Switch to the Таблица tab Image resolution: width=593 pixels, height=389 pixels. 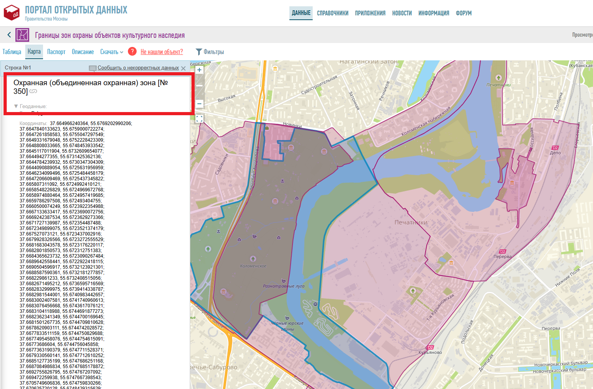(12, 52)
